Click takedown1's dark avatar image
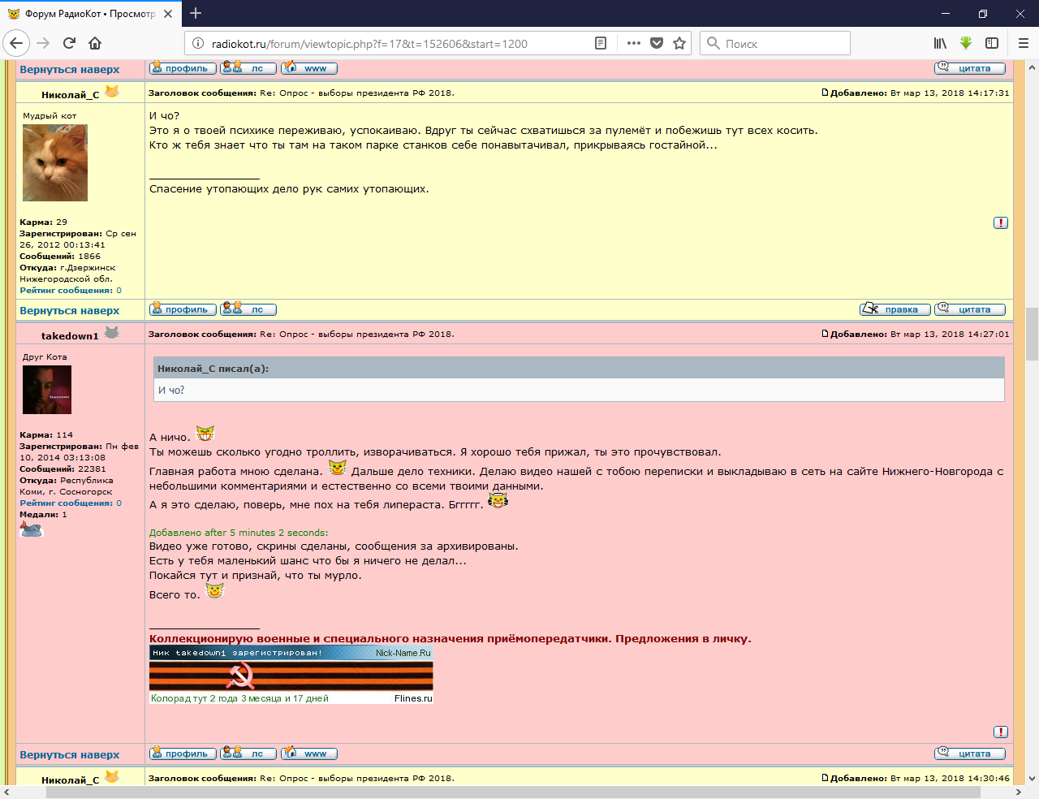The image size is (1039, 799). click(47, 390)
